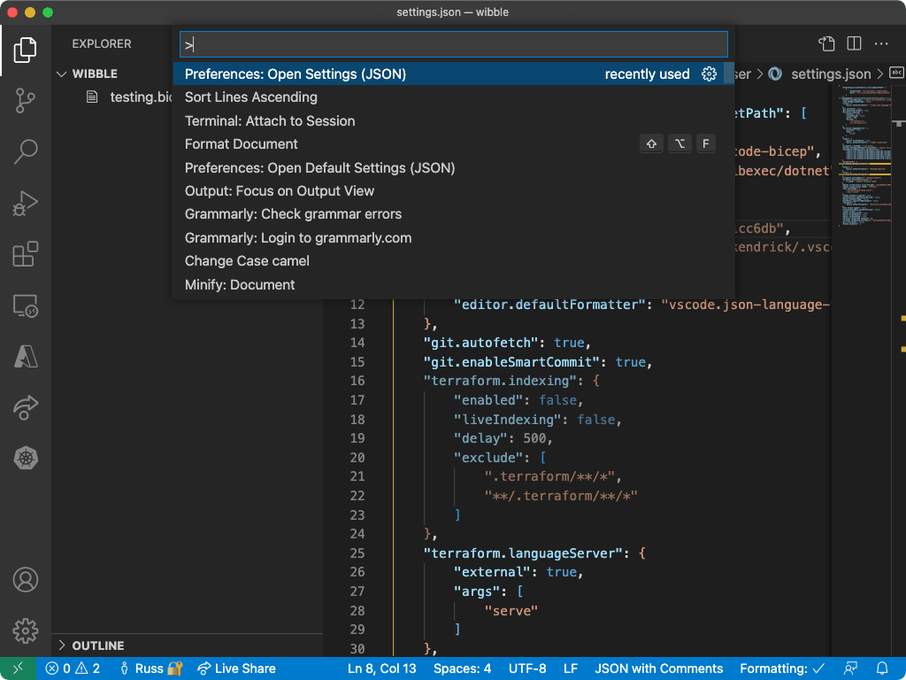
Task: Open Live Share activity bar view
Action: tap(25, 407)
